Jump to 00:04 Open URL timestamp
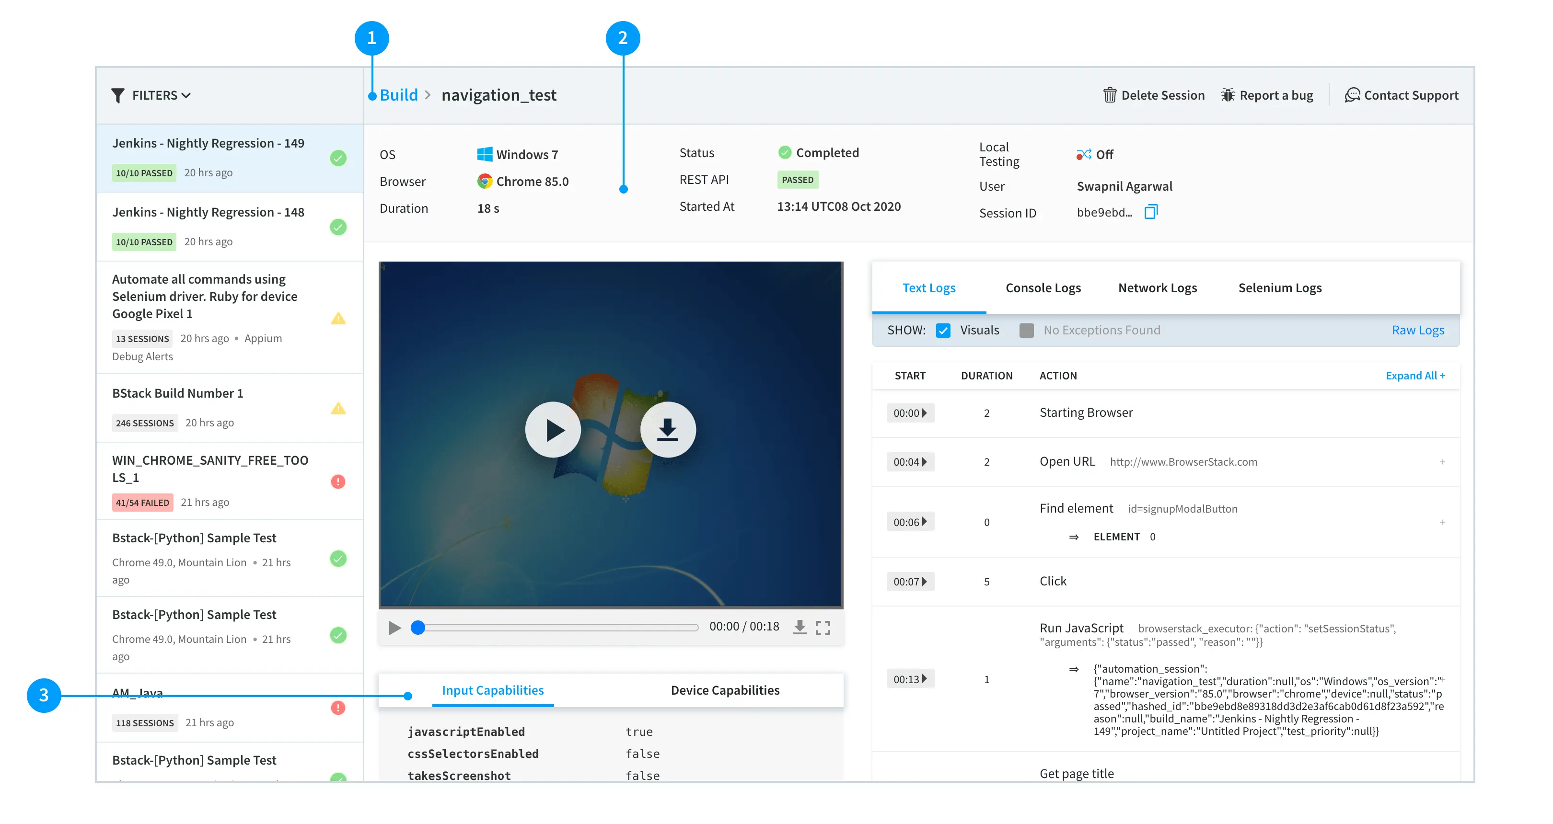1553x824 pixels. click(x=910, y=462)
